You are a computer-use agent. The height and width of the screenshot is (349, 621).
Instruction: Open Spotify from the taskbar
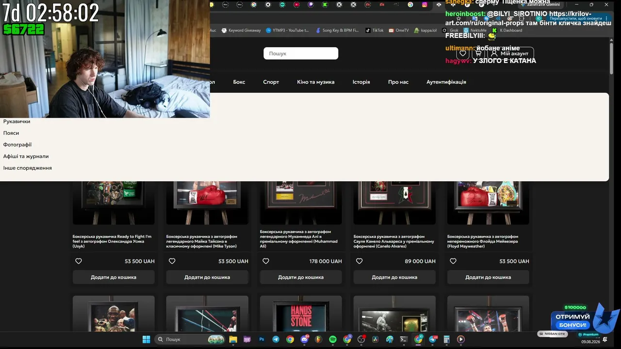point(333,339)
